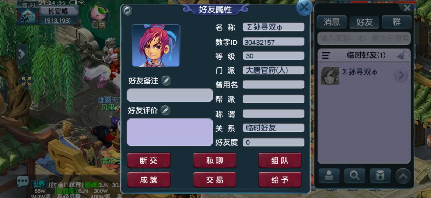The height and width of the screenshot is (198, 431).
Task: Open the search magnifier icon in friend panel
Action: pyautogui.click(x=355, y=176)
